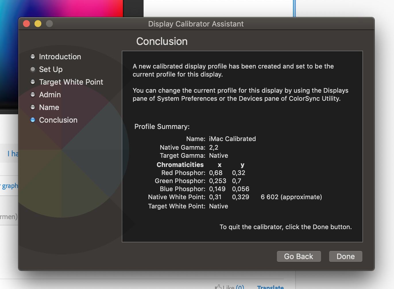Click Red Phosphor x value 0,68
Image resolution: width=394 pixels, height=289 pixels.
216,173
